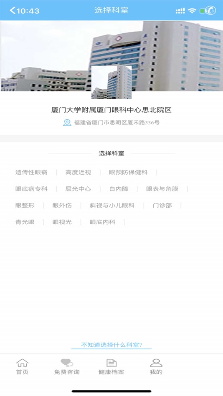
Task: Tap the 选择科室 page title in header
Action: pyautogui.click(x=111, y=10)
